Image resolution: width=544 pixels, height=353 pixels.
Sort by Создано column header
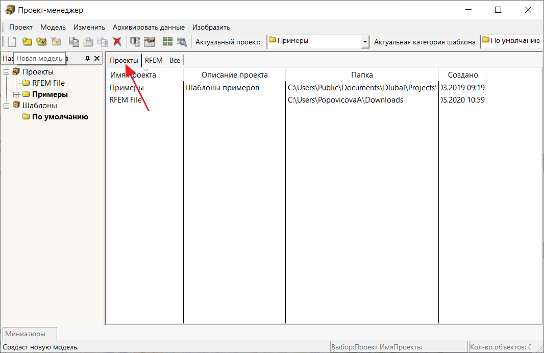[463, 75]
